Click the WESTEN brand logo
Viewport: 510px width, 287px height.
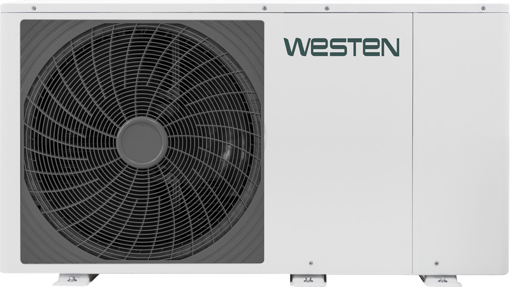(341, 47)
